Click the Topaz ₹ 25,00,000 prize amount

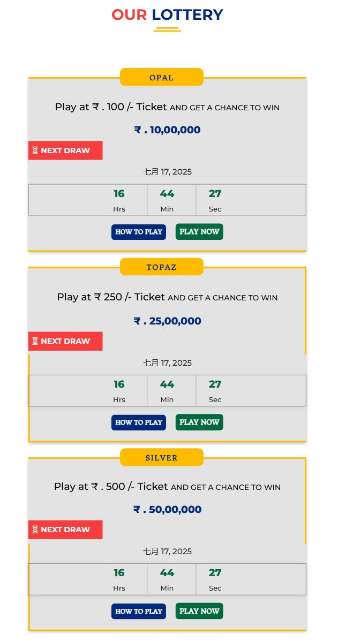click(x=167, y=321)
